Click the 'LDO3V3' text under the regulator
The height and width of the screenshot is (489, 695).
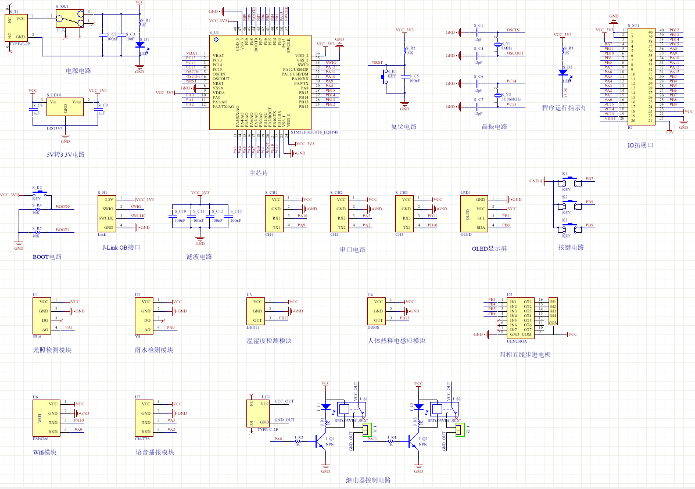(x=55, y=128)
